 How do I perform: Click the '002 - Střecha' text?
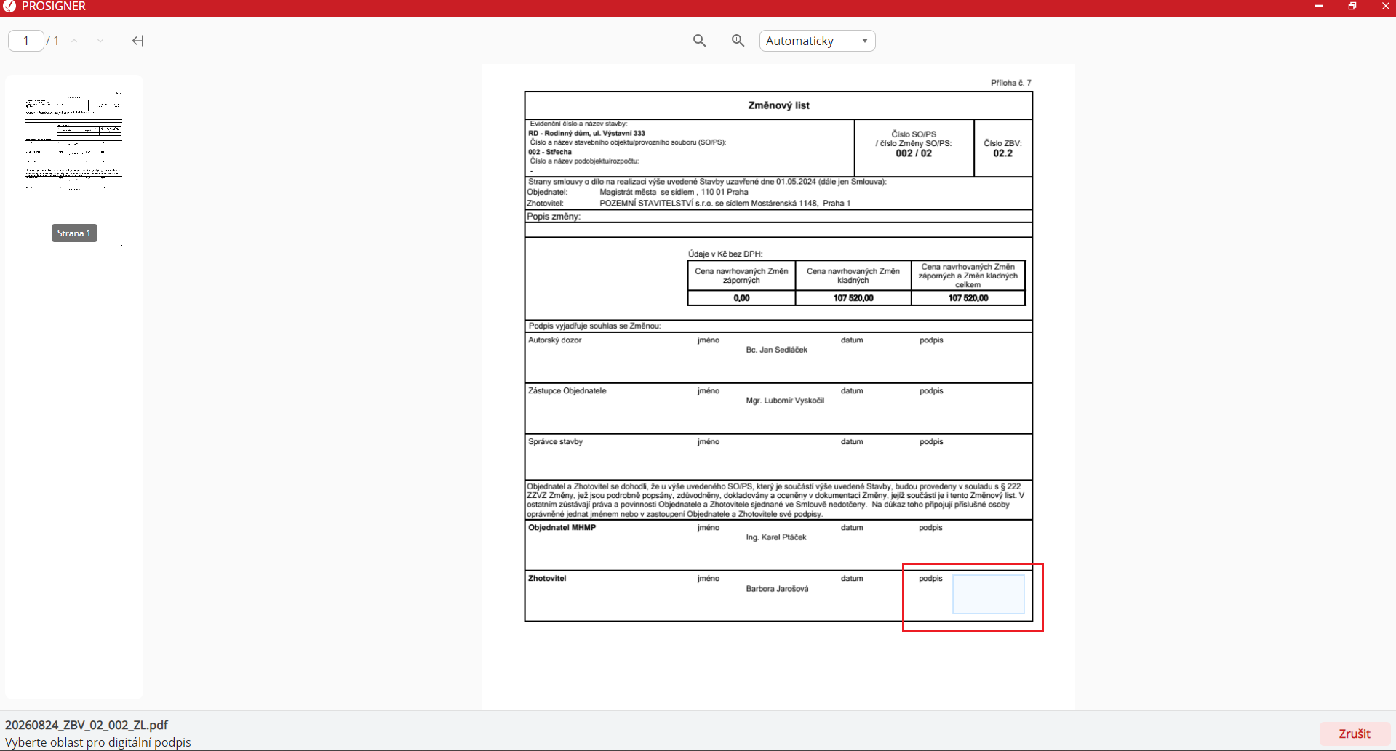pos(550,153)
